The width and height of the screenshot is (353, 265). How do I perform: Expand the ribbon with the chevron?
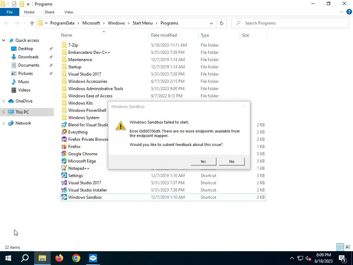pos(342,12)
